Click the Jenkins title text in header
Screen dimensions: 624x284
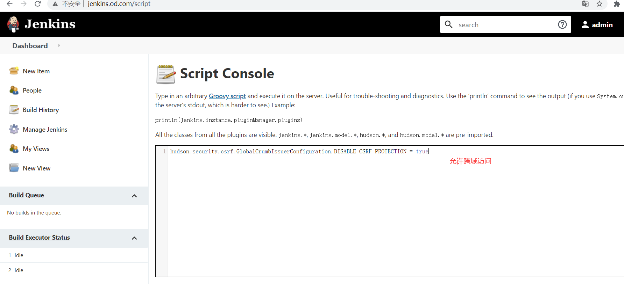coord(50,24)
